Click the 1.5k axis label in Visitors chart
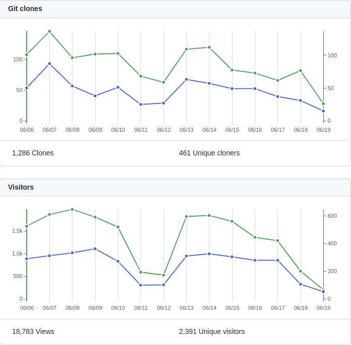The image size is (351, 345). (x=17, y=231)
